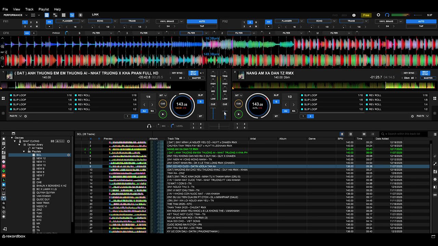
Task: Click the yellow Free plan button
Action: tap(366, 15)
